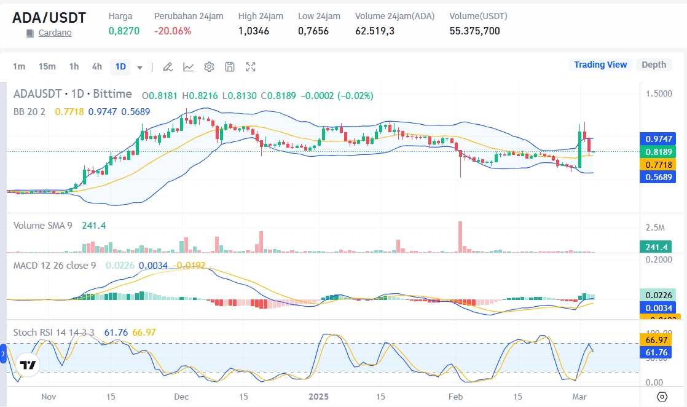Click the Mar label on time axis
The image size is (687, 407).
[x=579, y=397]
